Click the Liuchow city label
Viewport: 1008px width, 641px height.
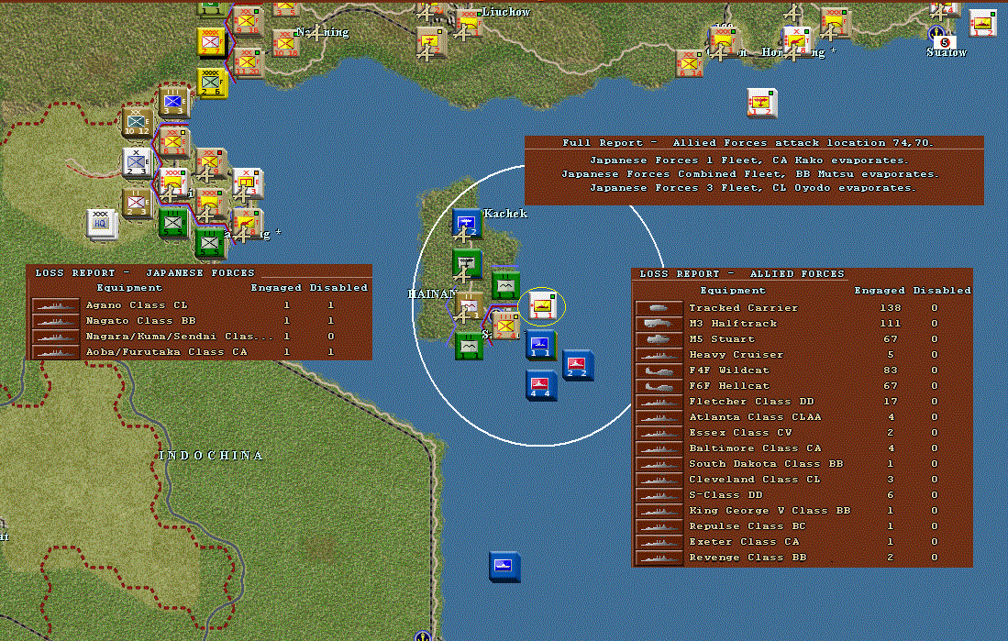click(x=506, y=12)
